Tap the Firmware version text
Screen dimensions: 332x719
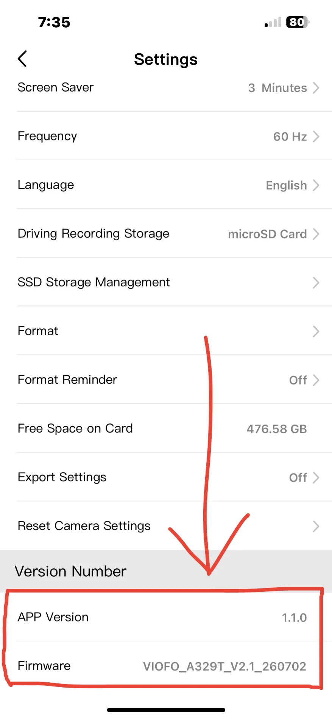224,666
